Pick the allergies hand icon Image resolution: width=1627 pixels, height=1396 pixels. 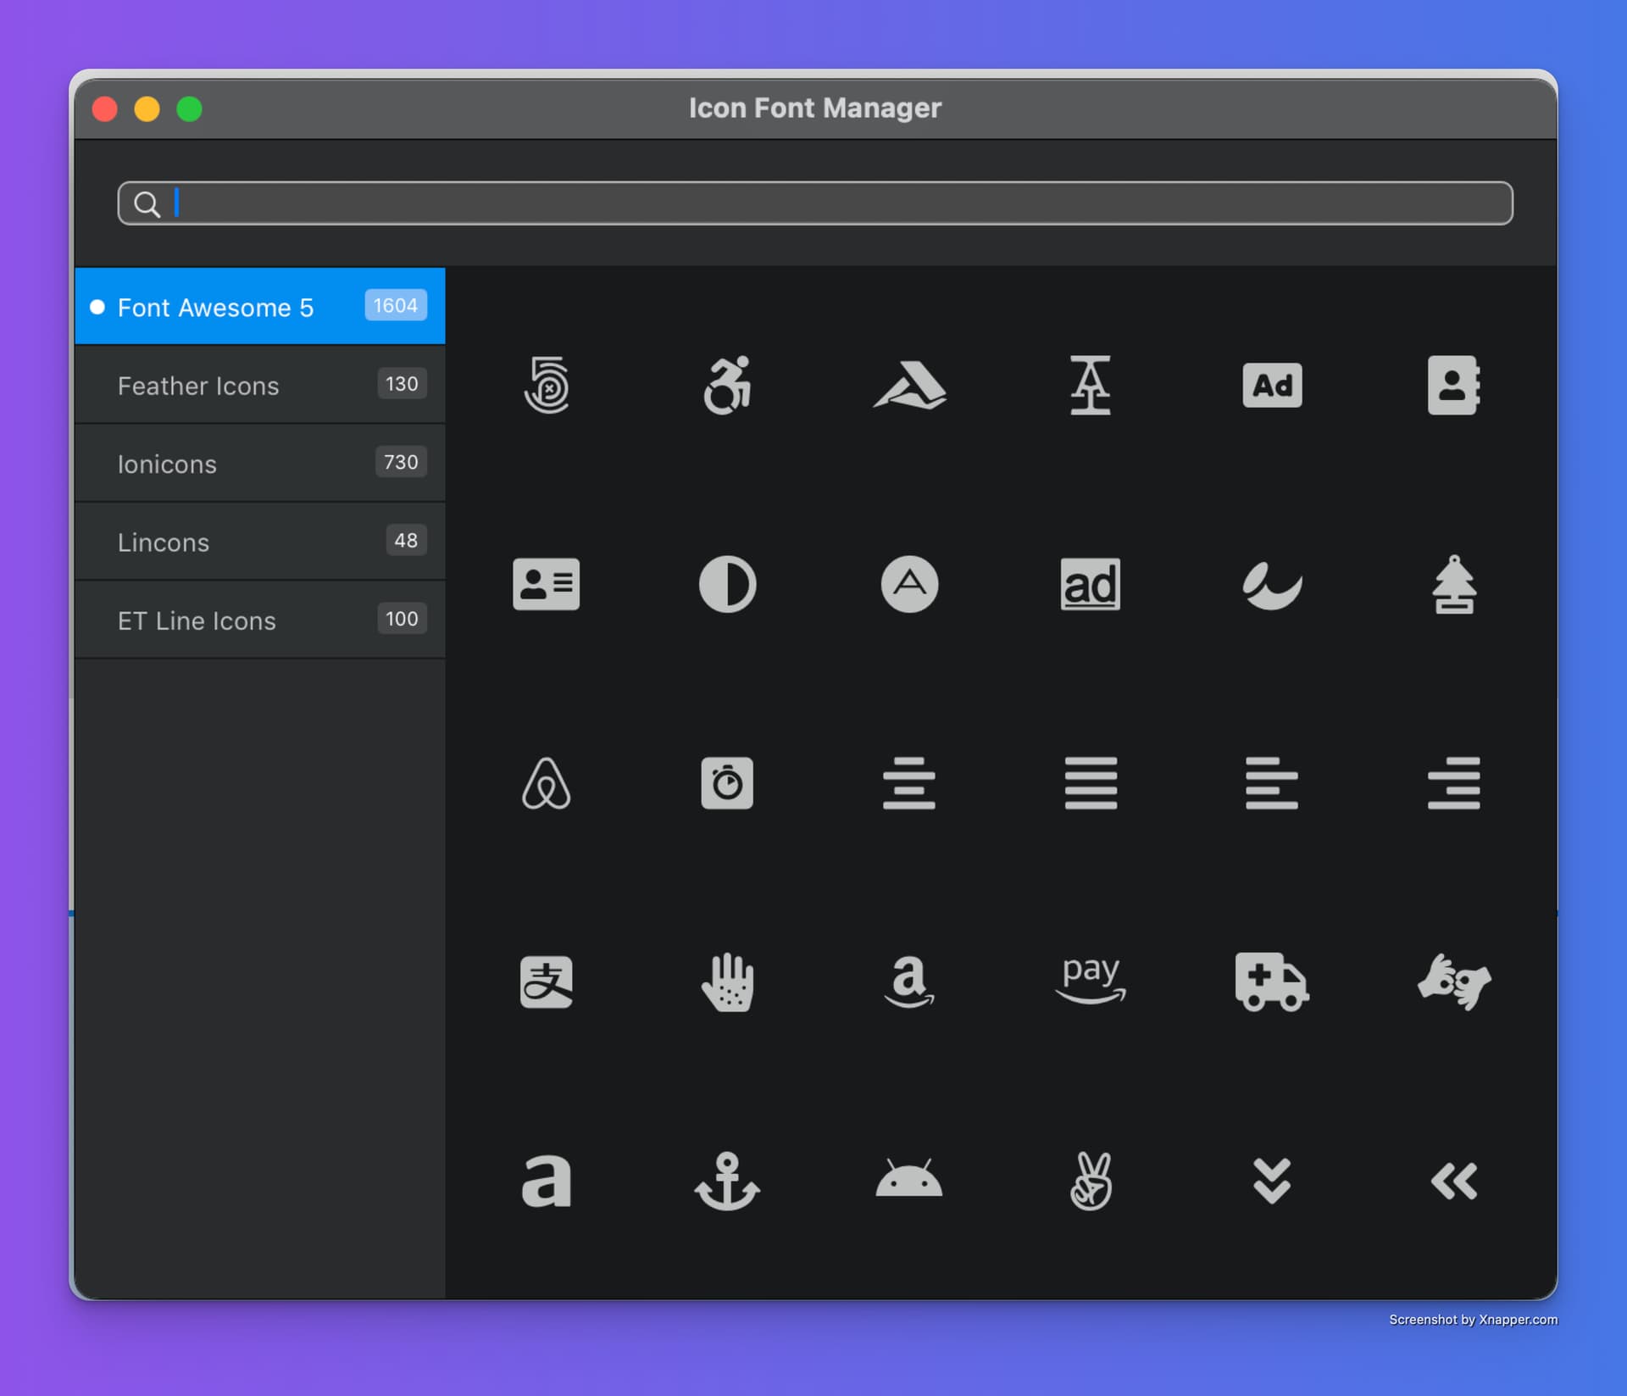pos(727,982)
